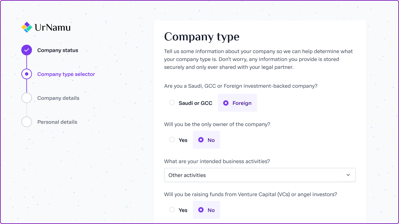
Task: Jump to the Company details step label
Action: tap(58, 98)
